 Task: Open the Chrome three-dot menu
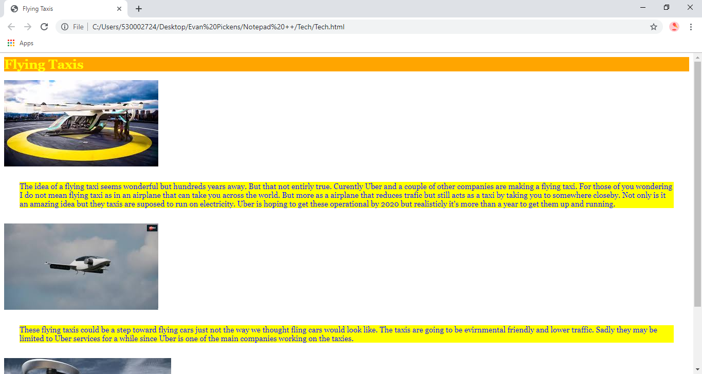pos(691,27)
